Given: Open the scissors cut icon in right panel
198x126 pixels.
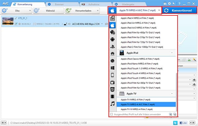Looking at the screenshot, I should [189, 60].
